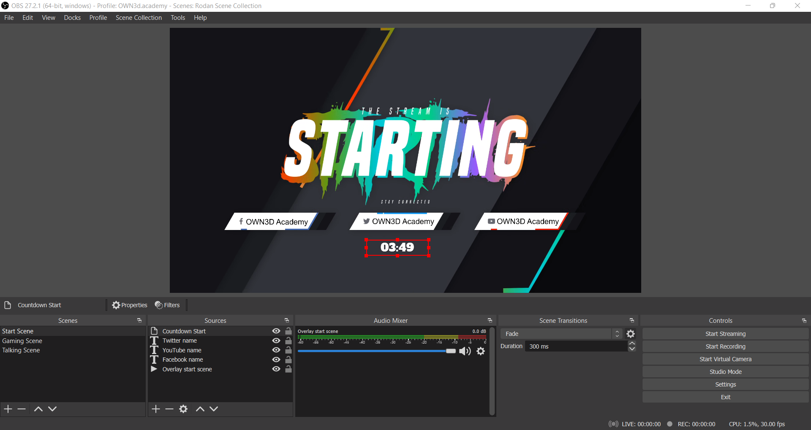Increase the transition duration value
This screenshot has width=811, height=430.
[632, 343]
